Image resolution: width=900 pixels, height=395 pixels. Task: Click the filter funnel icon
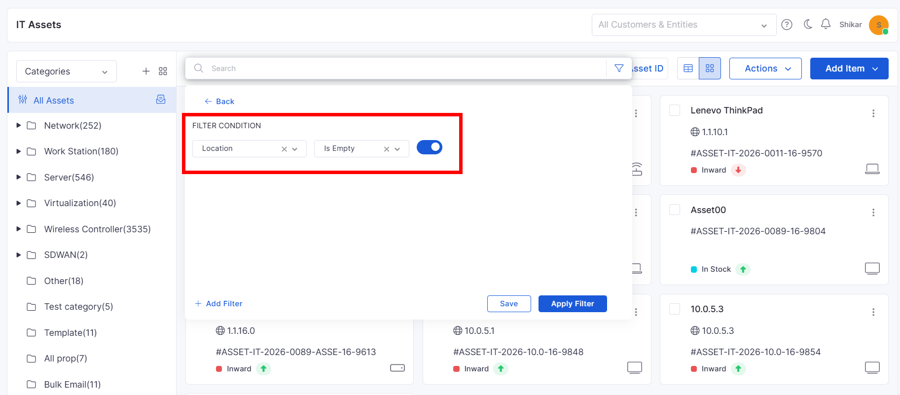point(619,69)
